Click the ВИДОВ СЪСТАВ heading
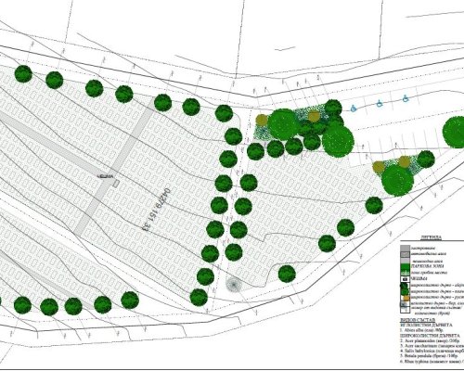The width and height of the screenshot is (464, 371). [x=418, y=319]
